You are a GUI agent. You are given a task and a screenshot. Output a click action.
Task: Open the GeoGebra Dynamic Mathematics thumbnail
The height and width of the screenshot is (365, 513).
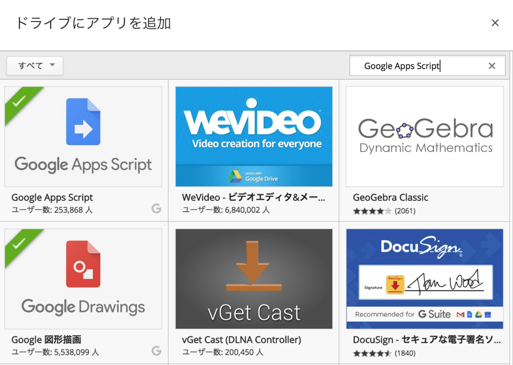[x=425, y=136]
